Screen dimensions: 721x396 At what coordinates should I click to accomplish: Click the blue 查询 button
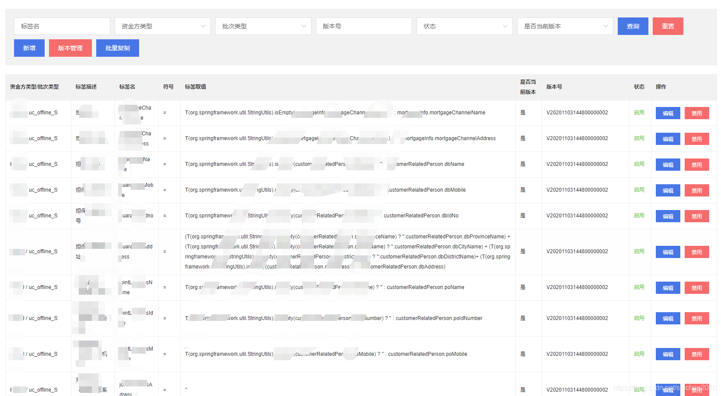coord(633,26)
